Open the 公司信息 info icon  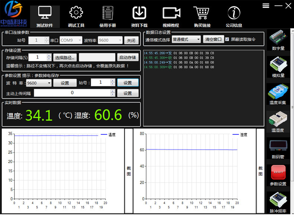234,13
